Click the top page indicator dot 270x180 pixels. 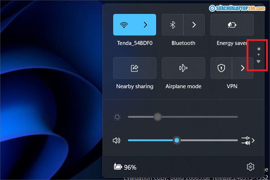click(x=259, y=49)
